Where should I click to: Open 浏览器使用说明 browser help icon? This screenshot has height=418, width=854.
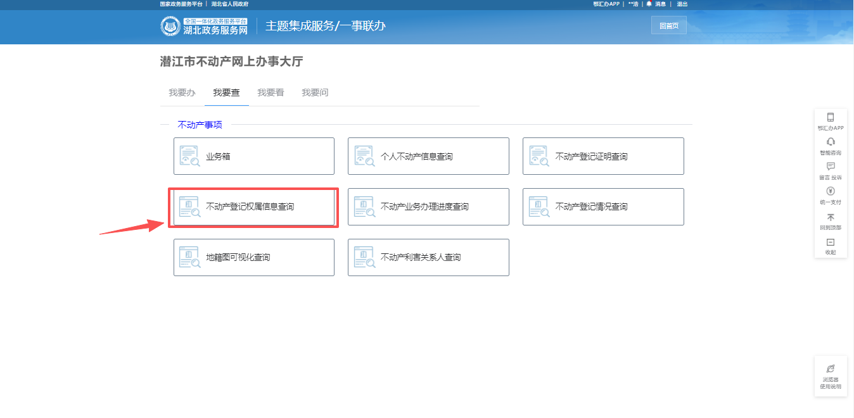click(831, 369)
